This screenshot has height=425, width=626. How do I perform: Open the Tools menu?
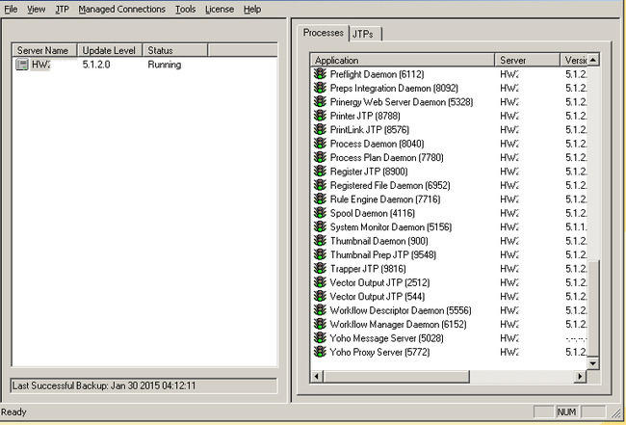coord(185,9)
